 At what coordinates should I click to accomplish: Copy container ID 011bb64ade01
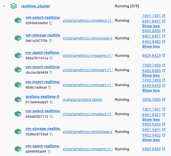pos(51,102)
